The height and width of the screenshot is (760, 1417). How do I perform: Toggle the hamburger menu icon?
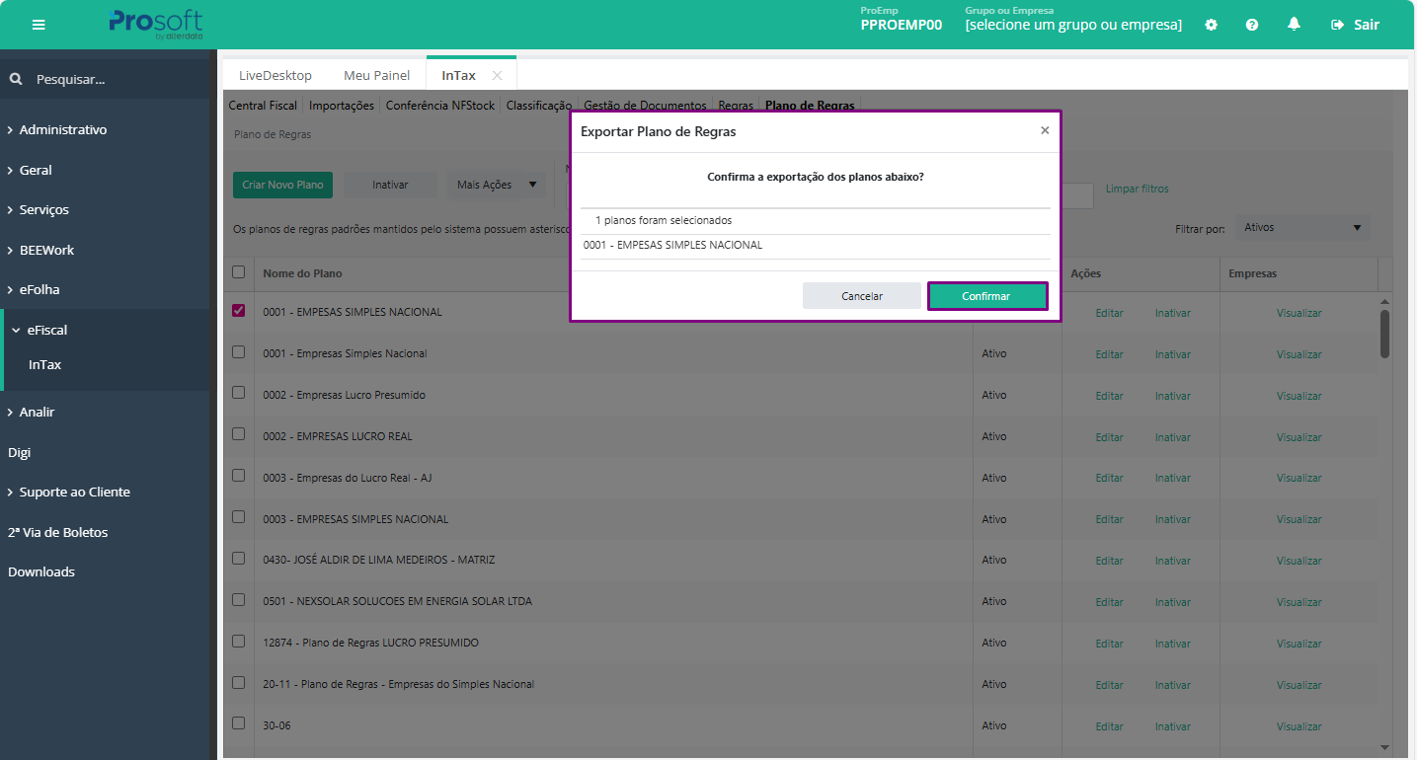tap(39, 25)
